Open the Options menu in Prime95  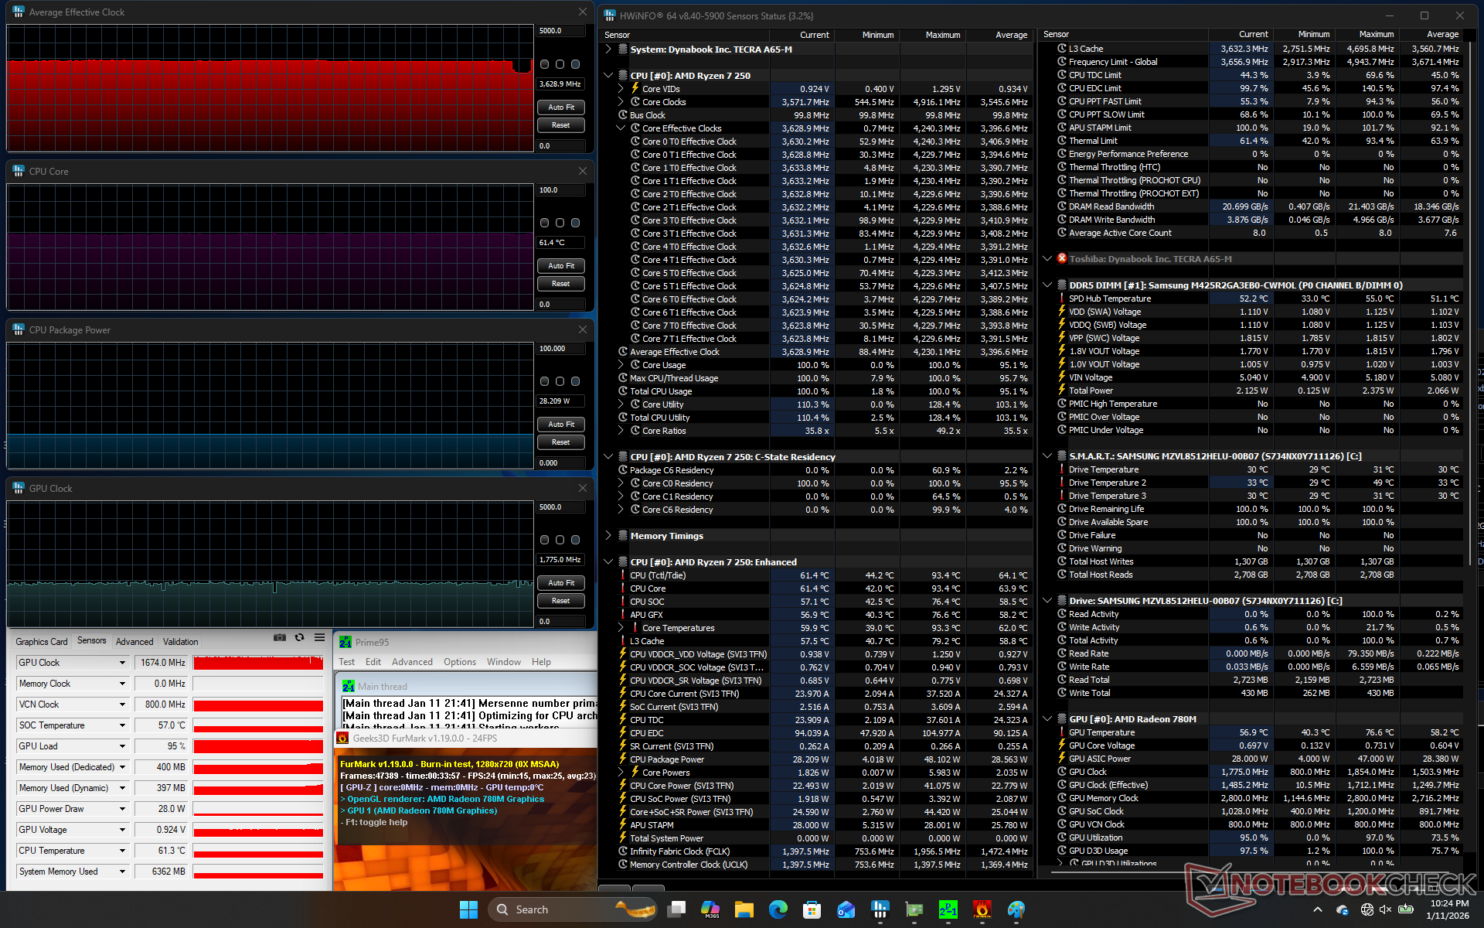[459, 662]
